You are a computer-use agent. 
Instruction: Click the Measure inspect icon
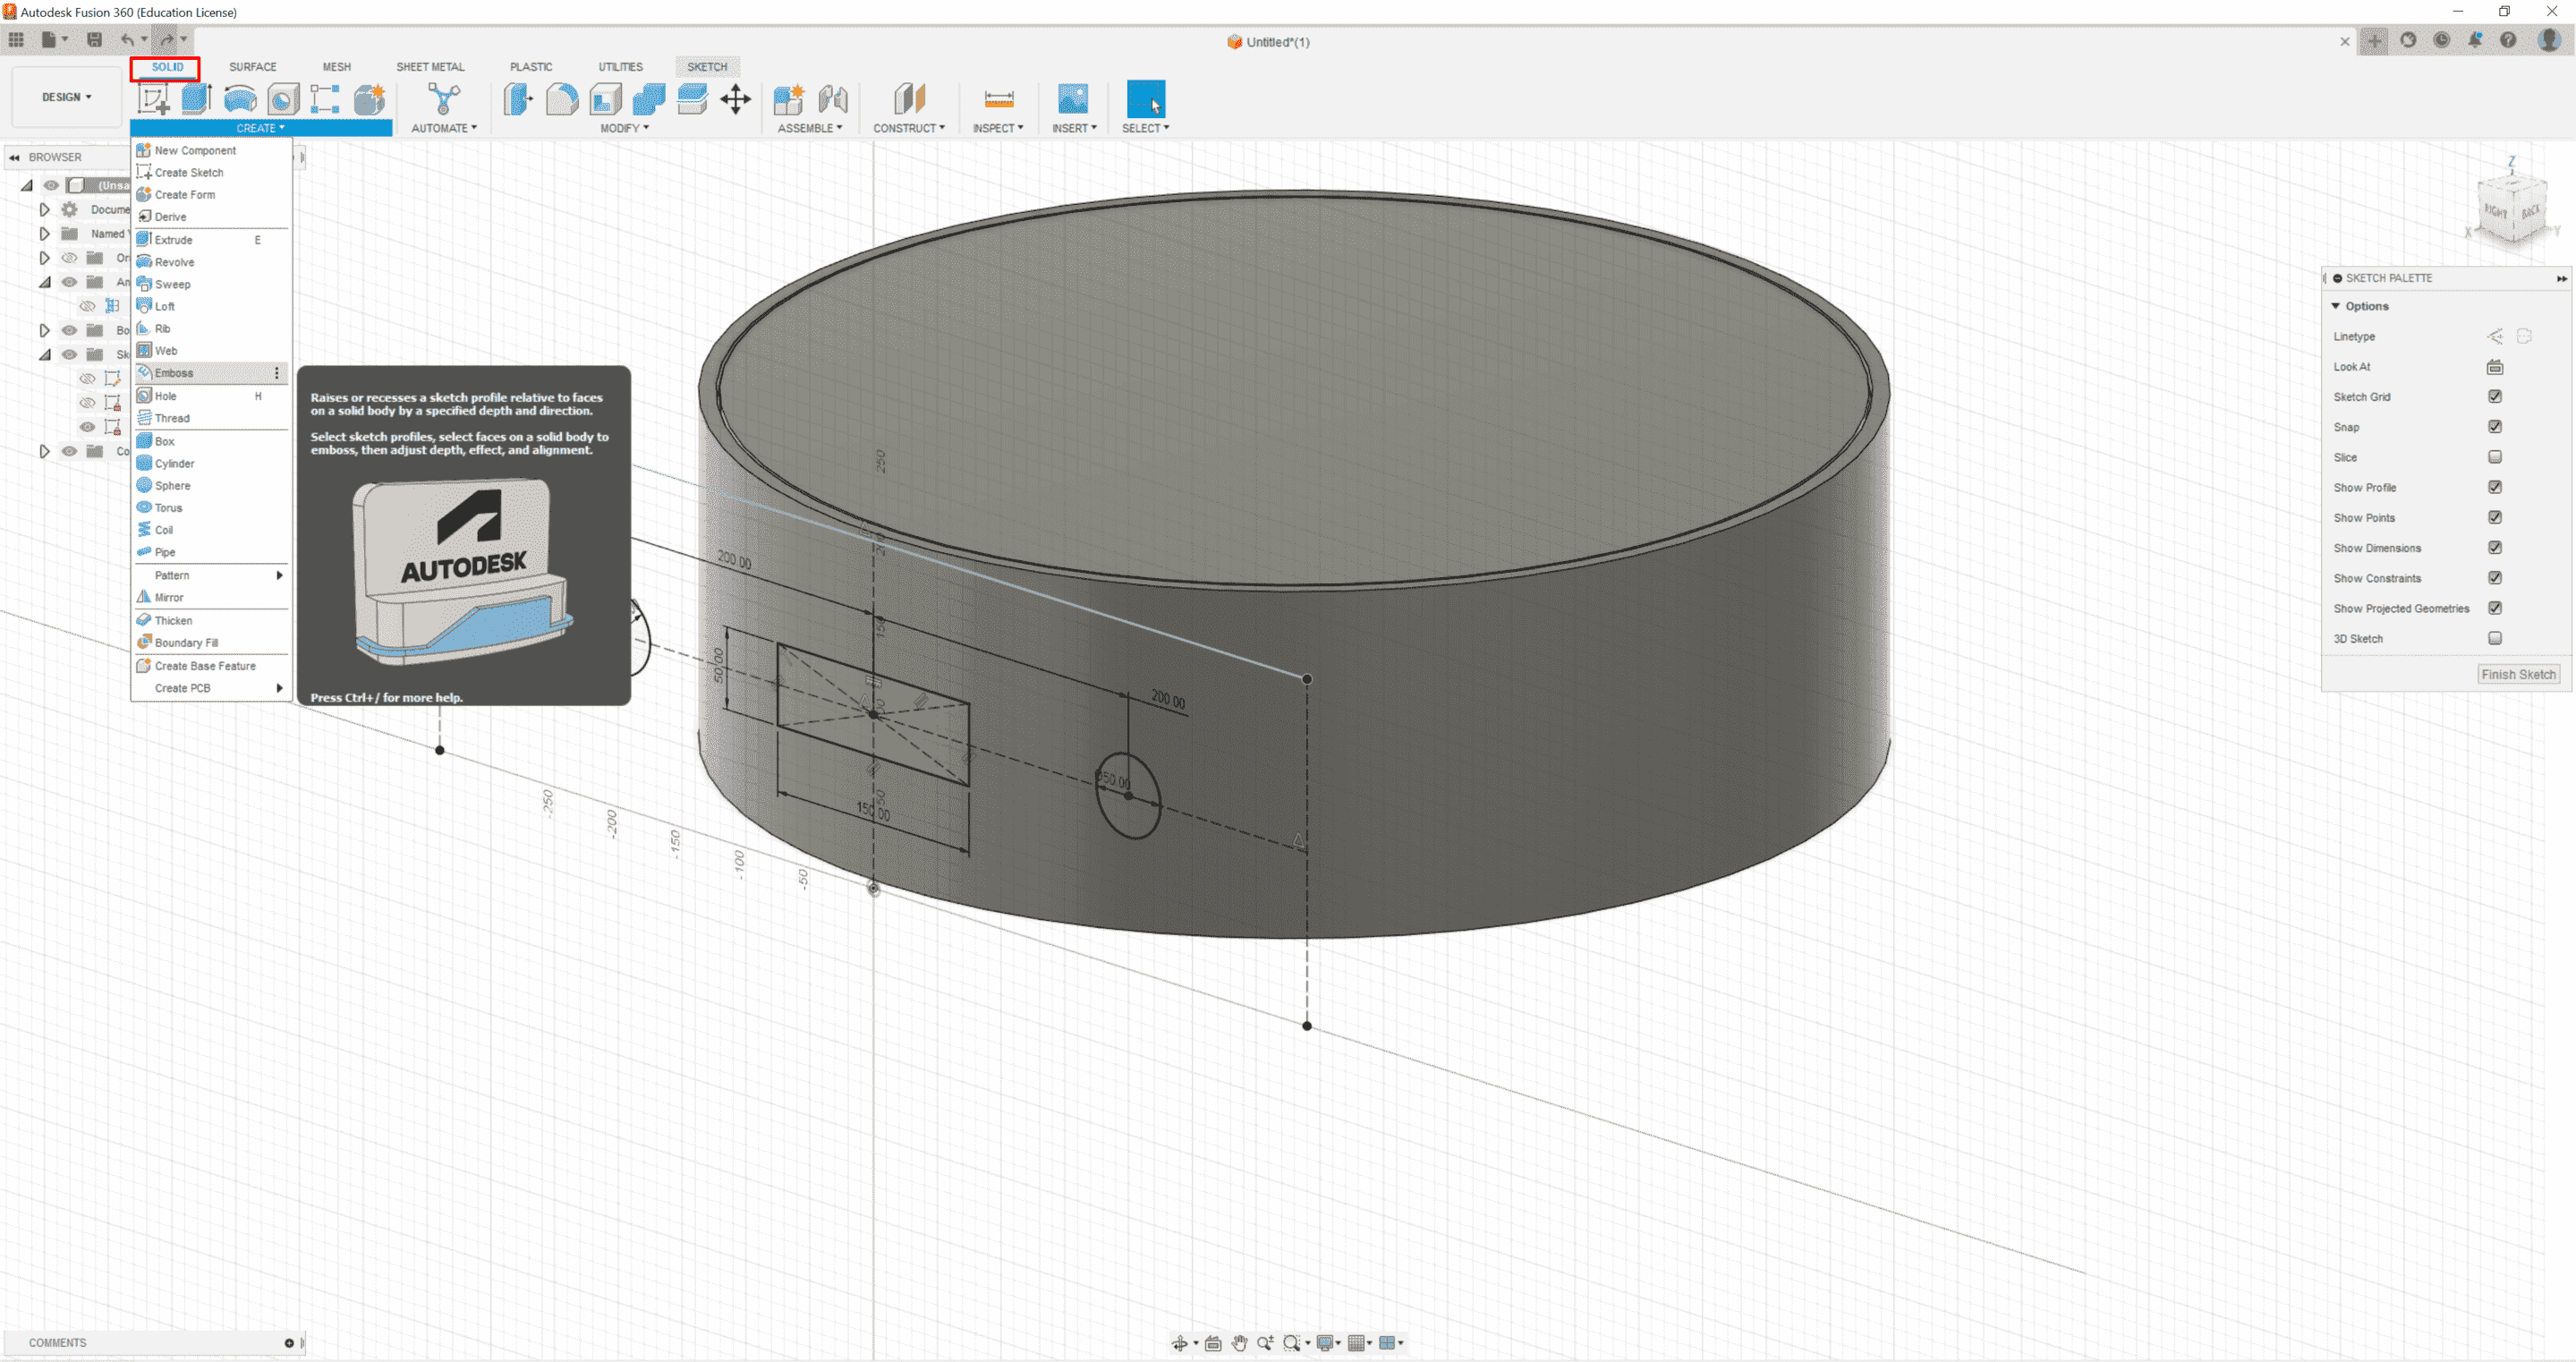[998, 99]
